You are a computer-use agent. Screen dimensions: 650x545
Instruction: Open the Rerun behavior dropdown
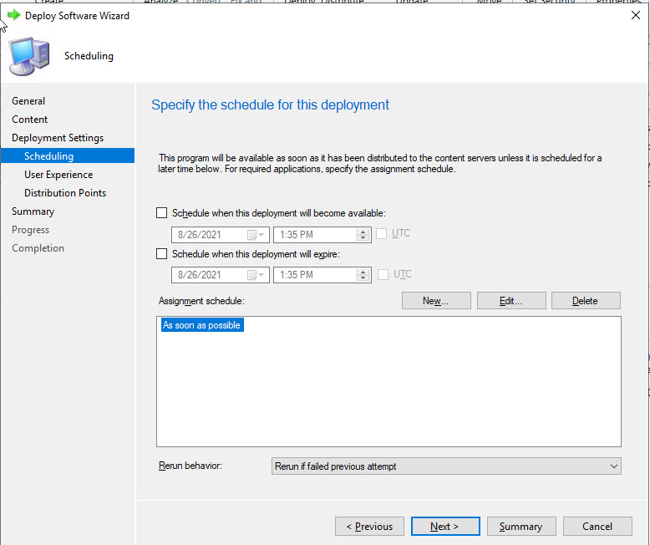tap(446, 466)
